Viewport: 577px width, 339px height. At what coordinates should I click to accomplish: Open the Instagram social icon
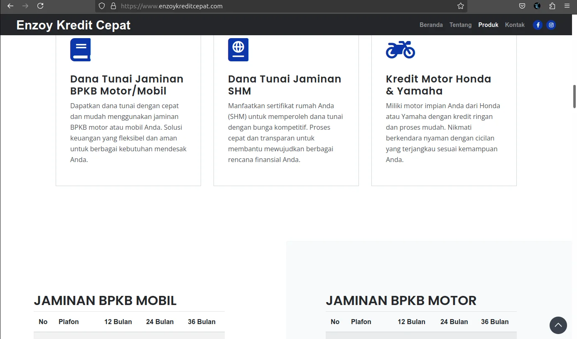pos(551,25)
